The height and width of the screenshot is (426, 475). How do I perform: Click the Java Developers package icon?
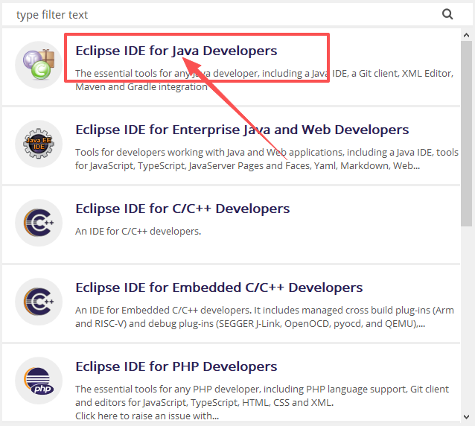39,65
